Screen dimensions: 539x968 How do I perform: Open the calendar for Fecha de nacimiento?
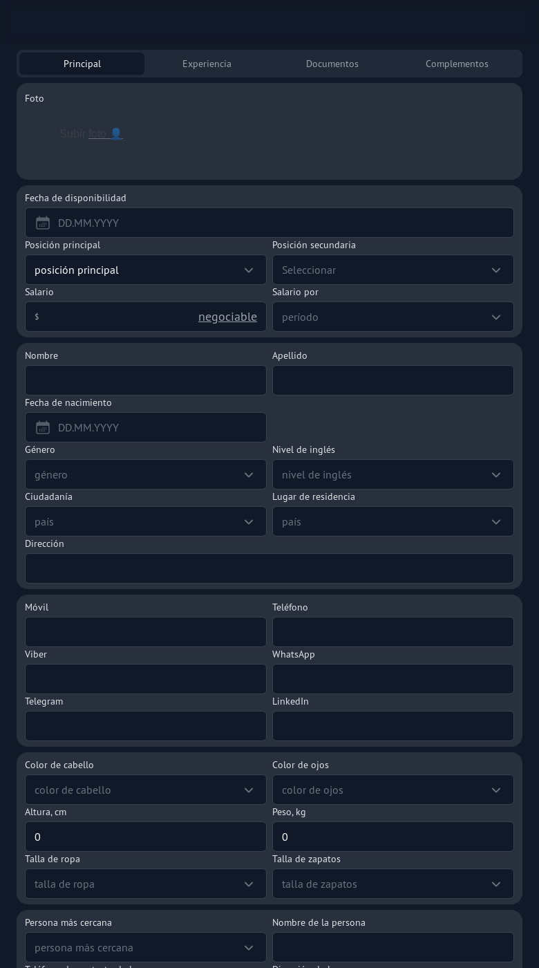[43, 427]
